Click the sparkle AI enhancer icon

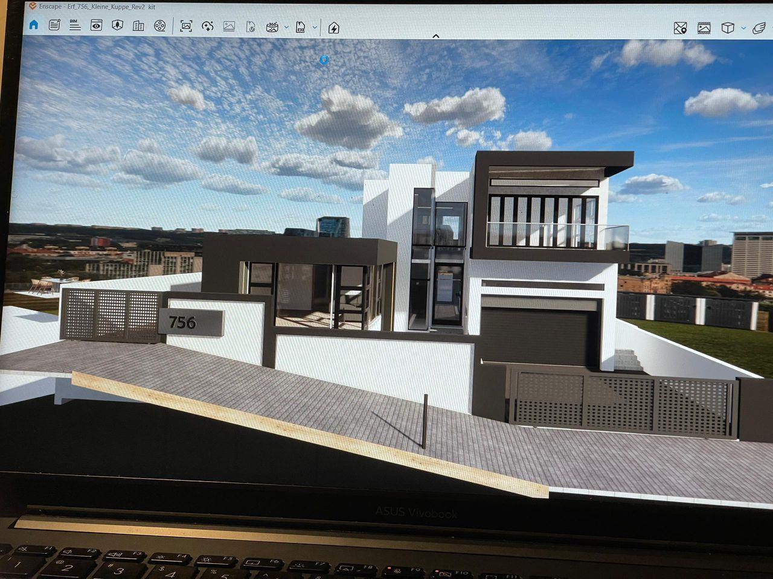(x=208, y=26)
